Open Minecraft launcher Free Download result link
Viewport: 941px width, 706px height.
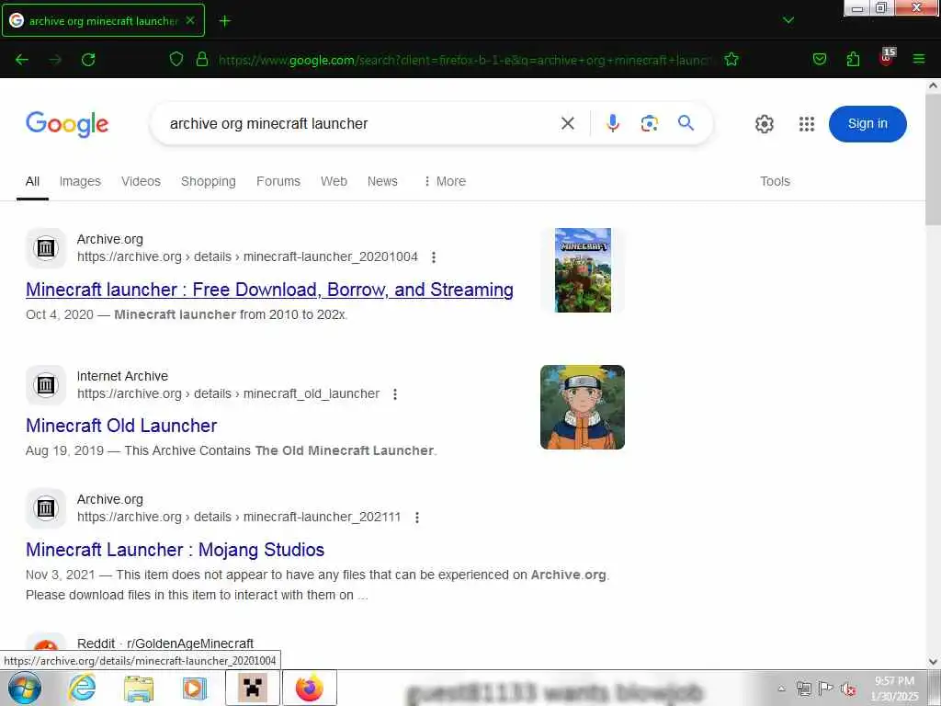tap(269, 290)
